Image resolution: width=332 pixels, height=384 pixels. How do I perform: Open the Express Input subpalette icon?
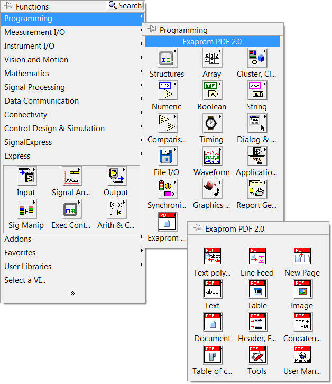pos(26,176)
